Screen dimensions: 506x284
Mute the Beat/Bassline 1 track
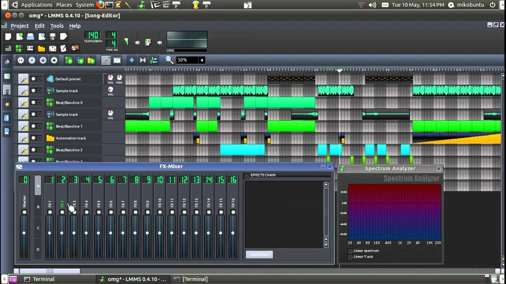(x=34, y=126)
